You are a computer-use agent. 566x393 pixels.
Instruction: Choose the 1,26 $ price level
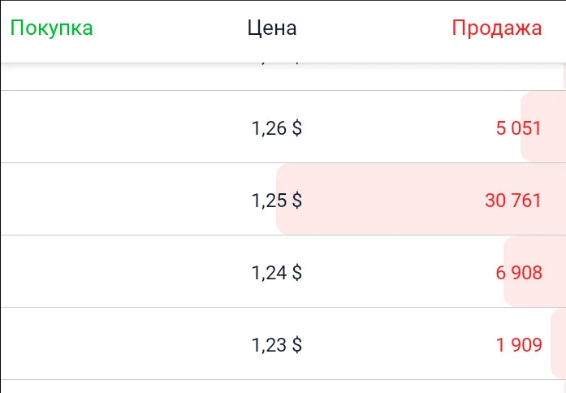[x=276, y=128]
